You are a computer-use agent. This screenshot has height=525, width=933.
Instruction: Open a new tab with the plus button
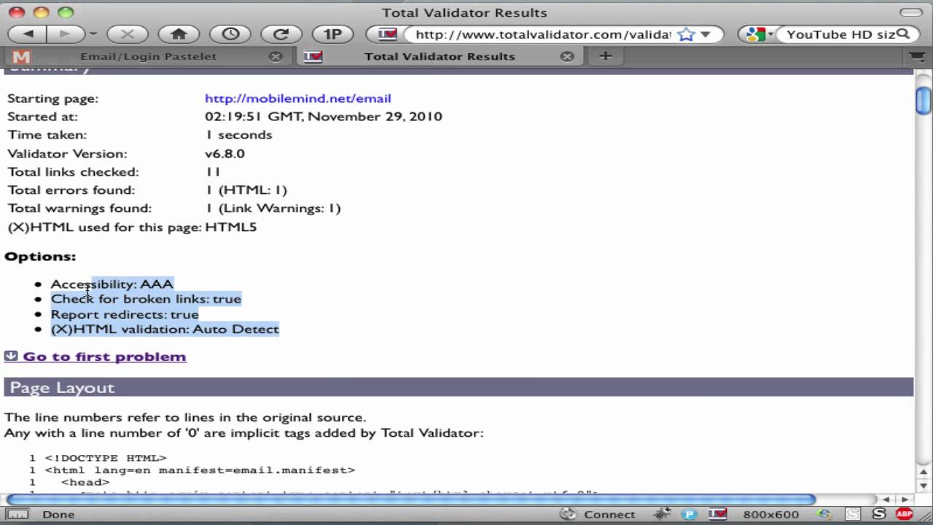606,56
